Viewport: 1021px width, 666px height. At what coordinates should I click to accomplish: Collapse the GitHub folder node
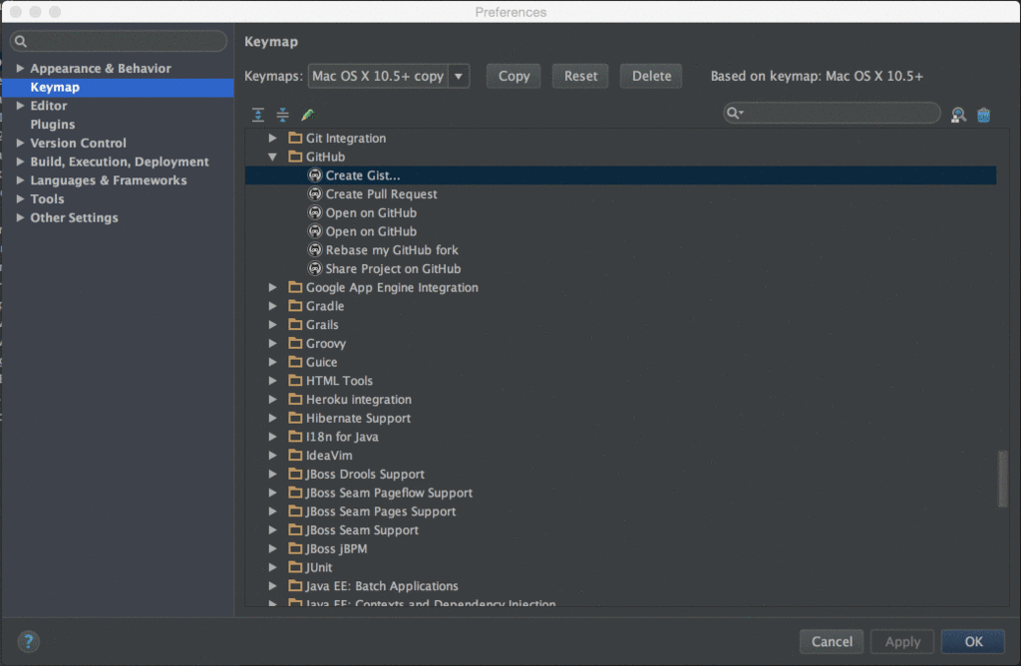pos(273,157)
